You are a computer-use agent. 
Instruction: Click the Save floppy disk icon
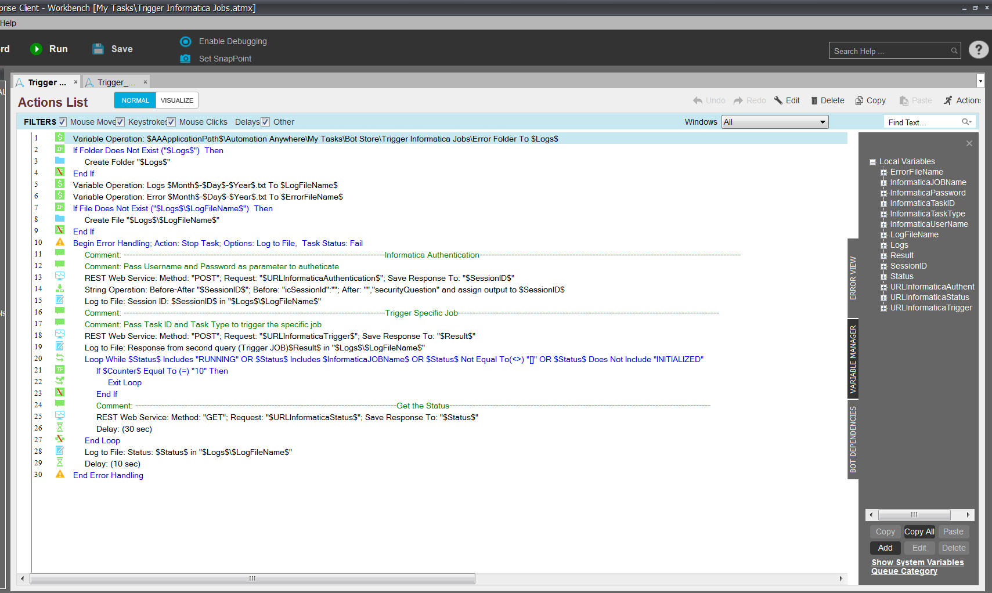[x=98, y=49]
